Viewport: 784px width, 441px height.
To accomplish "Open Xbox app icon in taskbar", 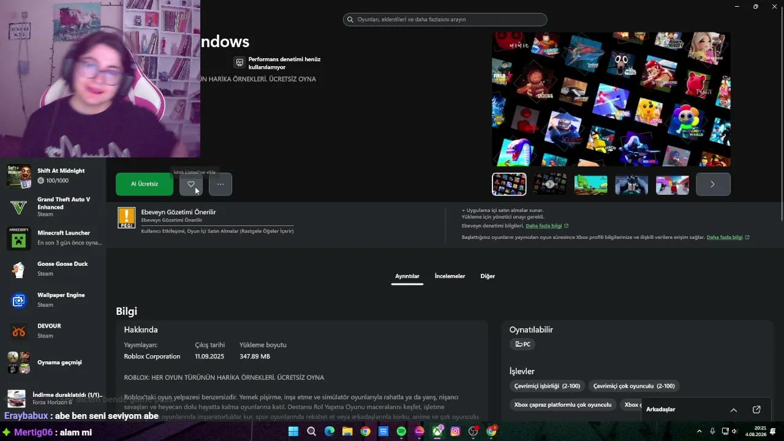I will click(x=437, y=432).
